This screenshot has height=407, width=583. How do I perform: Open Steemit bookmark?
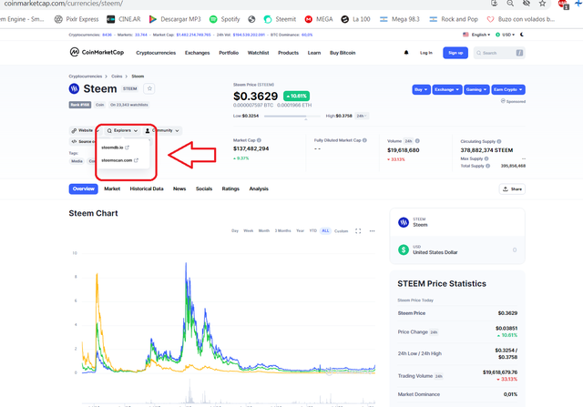pyautogui.click(x=280, y=19)
